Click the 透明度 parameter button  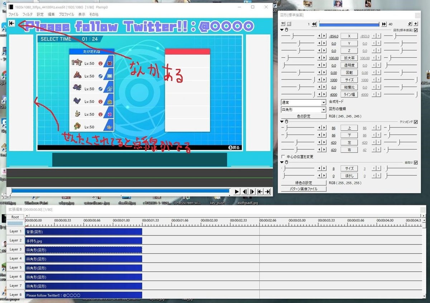(349, 65)
